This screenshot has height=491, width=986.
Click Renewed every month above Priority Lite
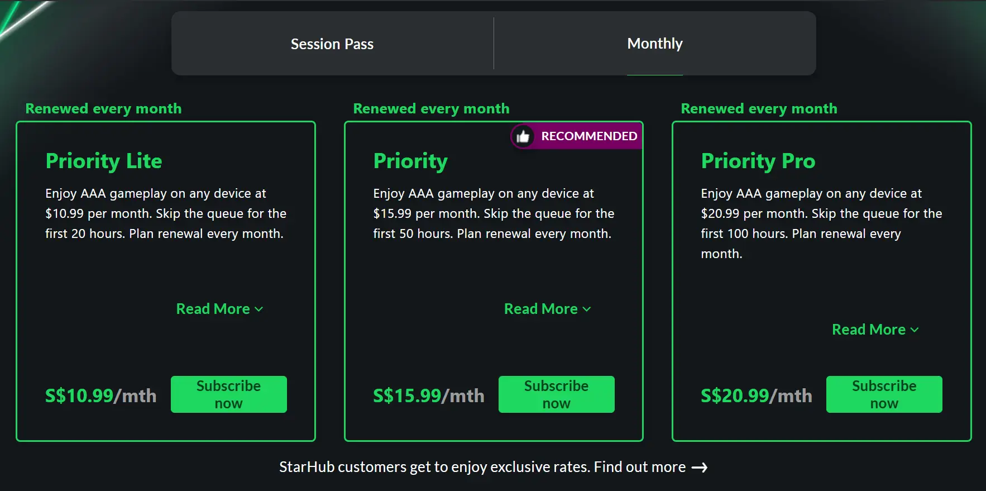[x=103, y=108]
